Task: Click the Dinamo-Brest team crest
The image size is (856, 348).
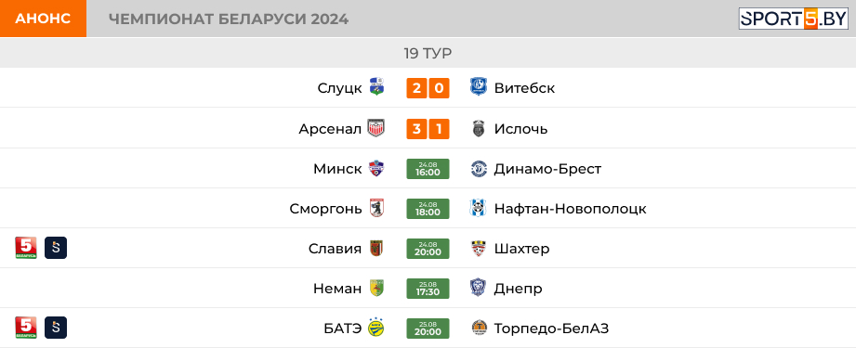Action: 479,169
